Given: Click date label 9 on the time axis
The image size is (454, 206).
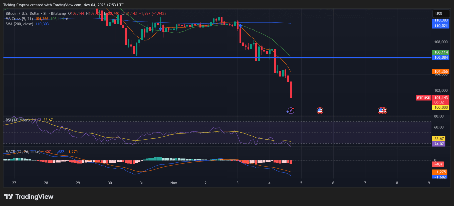Looking at the screenshot, I should 429,183.
